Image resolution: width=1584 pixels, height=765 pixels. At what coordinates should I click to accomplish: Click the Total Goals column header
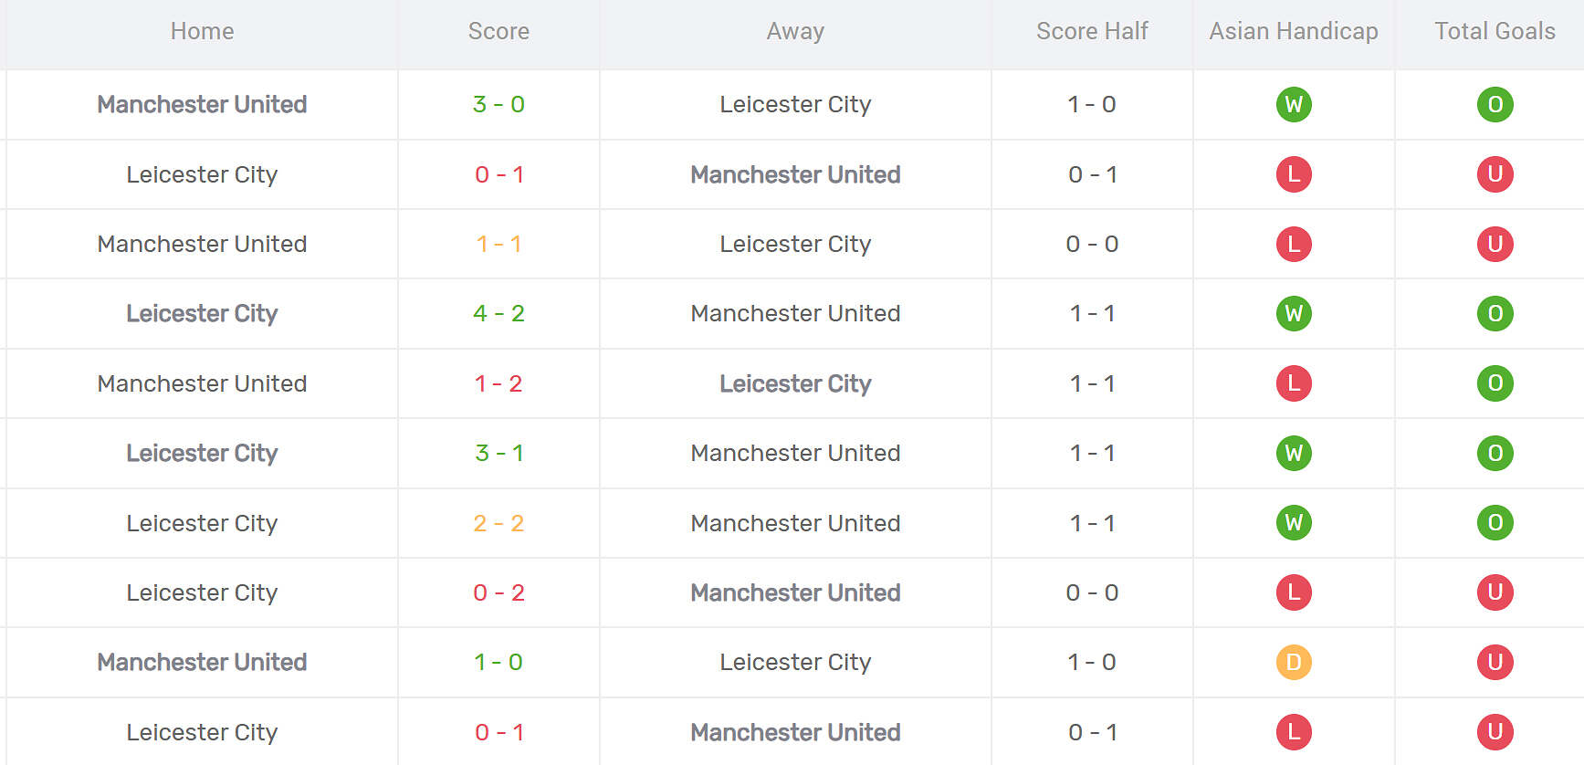click(x=1495, y=31)
